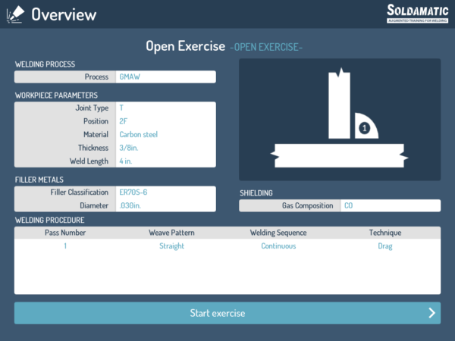Click the welding torch Overview icon
This screenshot has height=341, width=455.
15,14
